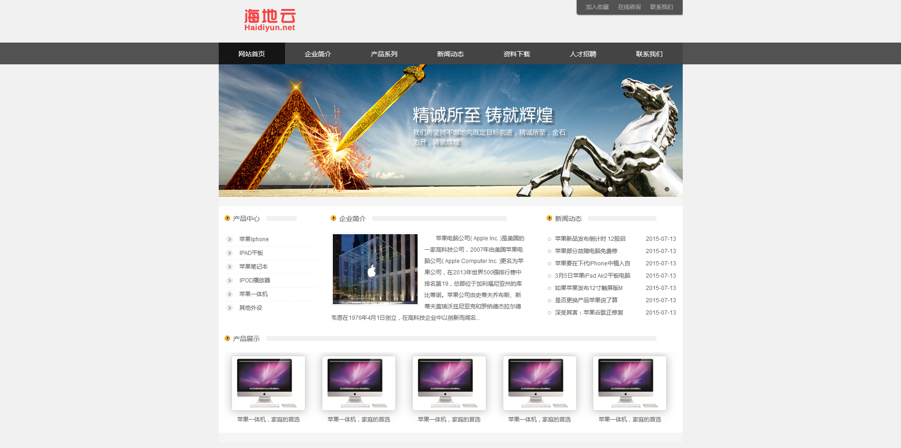The width and height of the screenshot is (901, 448).
Task: Click 在线咨询 top link
Action: tap(629, 7)
